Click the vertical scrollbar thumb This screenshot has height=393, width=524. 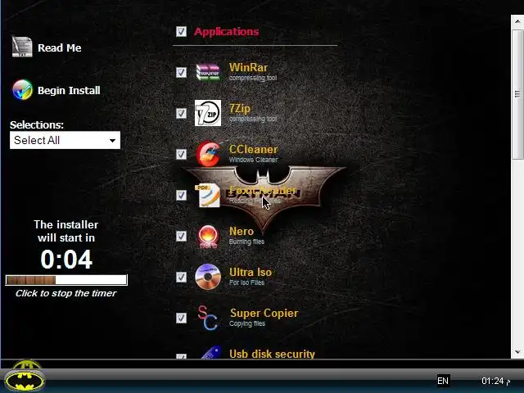point(517,94)
